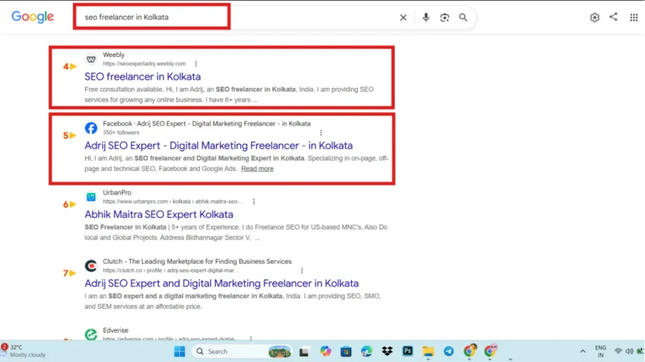
Task: Click 'Read more' in Facebook snippet
Action: [257, 168]
